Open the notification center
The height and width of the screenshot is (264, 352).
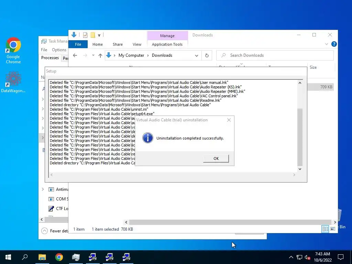pyautogui.click(x=341, y=257)
